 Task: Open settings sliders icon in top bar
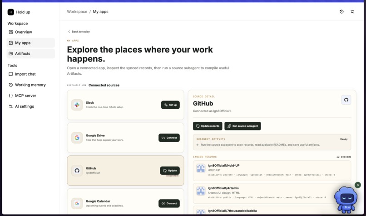pyautogui.click(x=352, y=12)
